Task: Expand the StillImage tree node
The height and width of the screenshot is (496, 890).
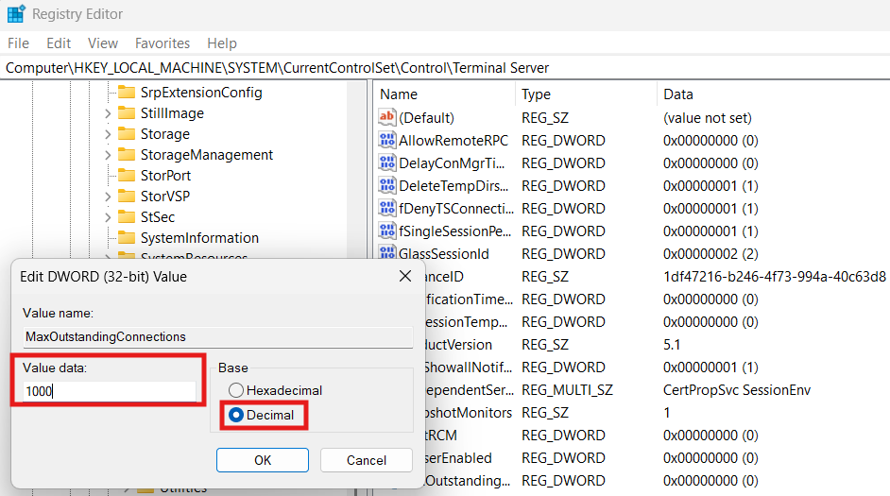Action: 107,113
